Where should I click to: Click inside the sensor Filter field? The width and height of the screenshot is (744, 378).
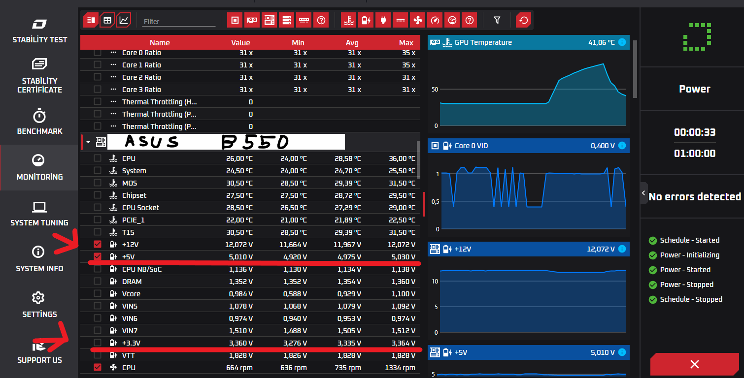pyautogui.click(x=179, y=22)
